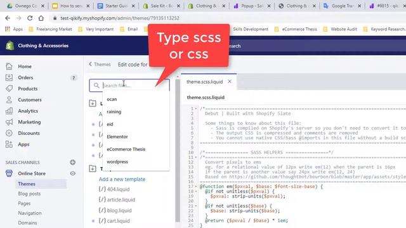The image size is (406, 228).
Task: Pick the 'raining' autocomplete suggestion
Action: [x=114, y=111]
